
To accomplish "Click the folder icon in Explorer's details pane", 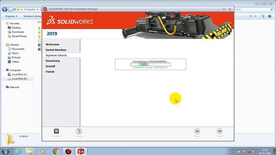I will [x=10, y=139].
